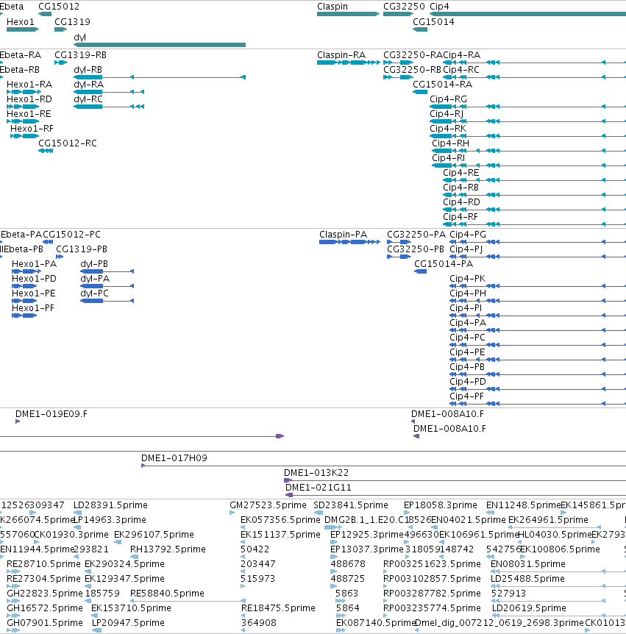Click the dyl-RB transcript label

pyautogui.click(x=88, y=70)
